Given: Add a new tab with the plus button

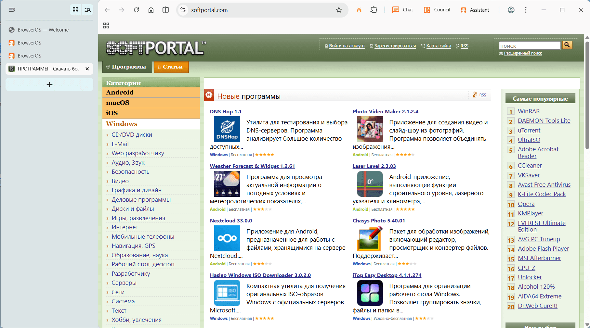Looking at the screenshot, I should click(49, 84).
